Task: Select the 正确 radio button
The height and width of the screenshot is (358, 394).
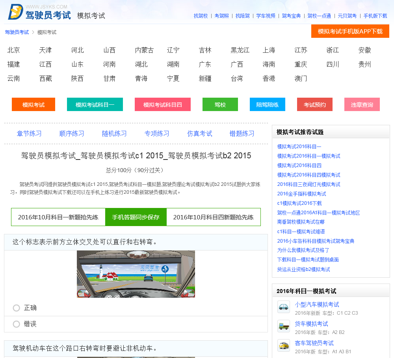Action: [x=16, y=308]
